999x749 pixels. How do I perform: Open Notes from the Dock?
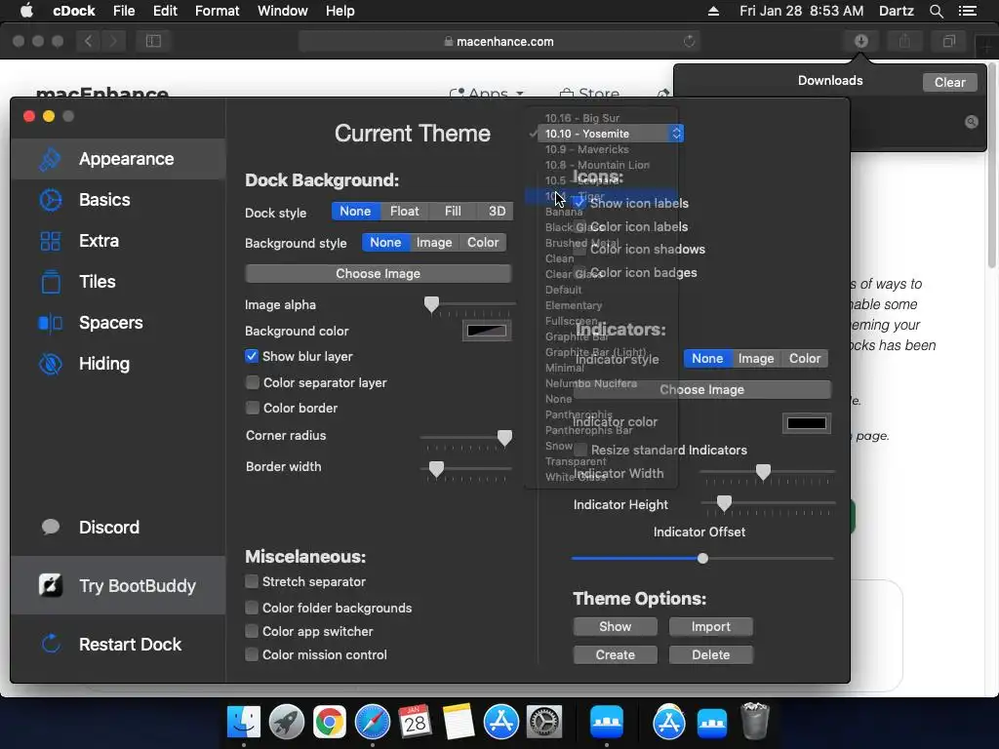[x=459, y=723]
